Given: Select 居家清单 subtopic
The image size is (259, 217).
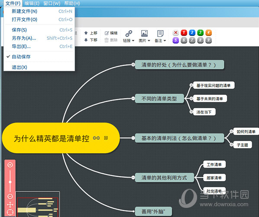Looking at the screenshot, I should pos(214,178).
